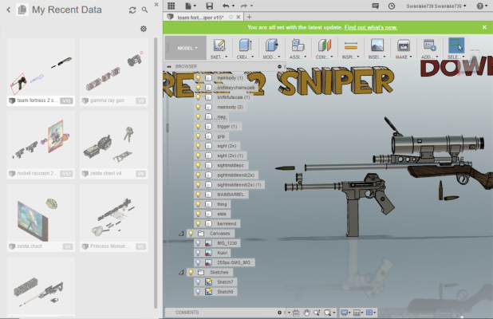Toggle visibility bulb of barrelend
This screenshot has height=319, width=493.
click(198, 223)
